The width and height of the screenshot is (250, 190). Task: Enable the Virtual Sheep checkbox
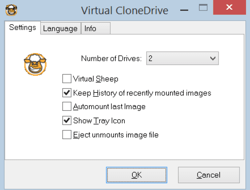67,79
